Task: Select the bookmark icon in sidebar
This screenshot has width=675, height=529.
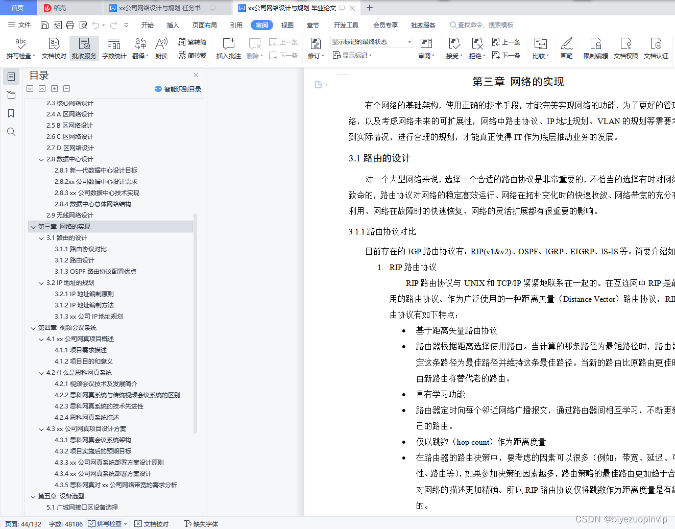Action: coord(11,113)
